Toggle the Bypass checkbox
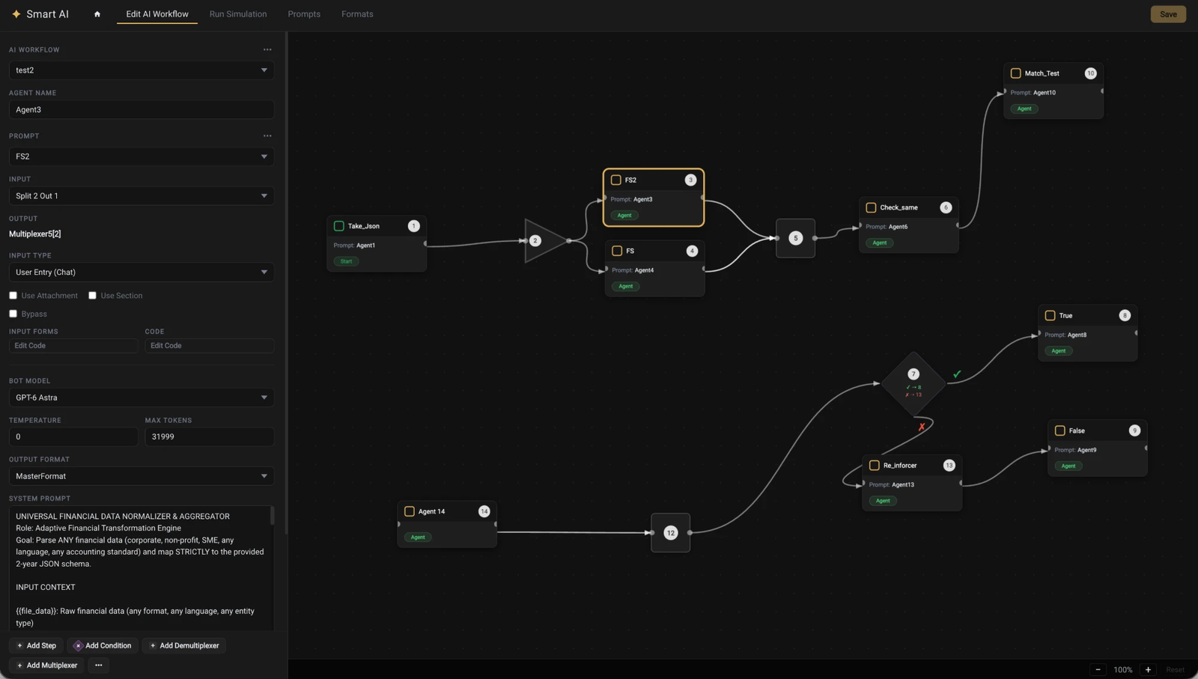This screenshot has height=679, width=1198. pyautogui.click(x=13, y=314)
